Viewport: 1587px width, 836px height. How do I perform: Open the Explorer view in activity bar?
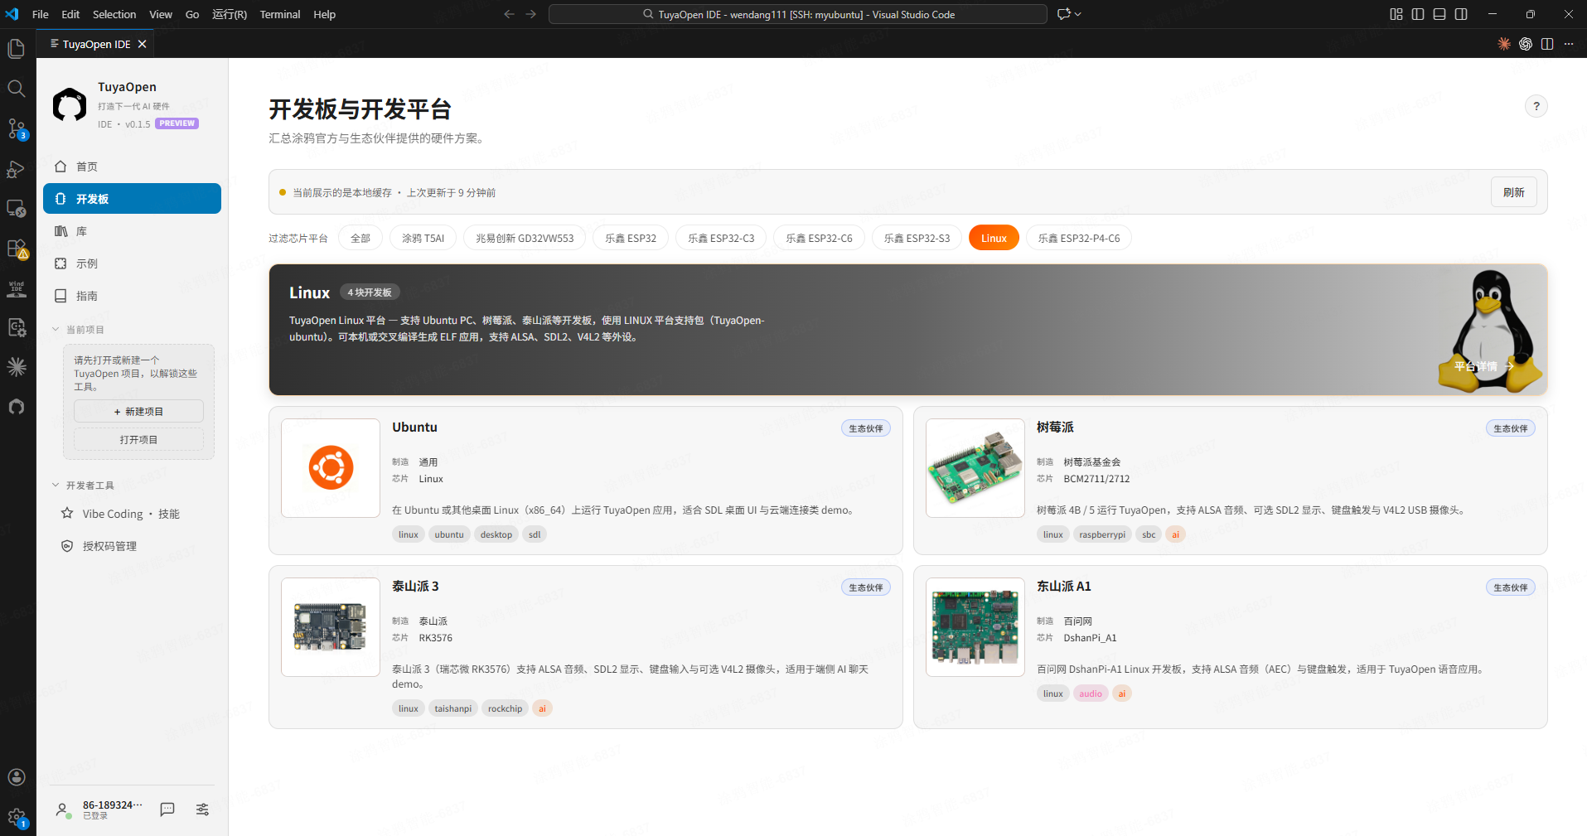point(17,49)
